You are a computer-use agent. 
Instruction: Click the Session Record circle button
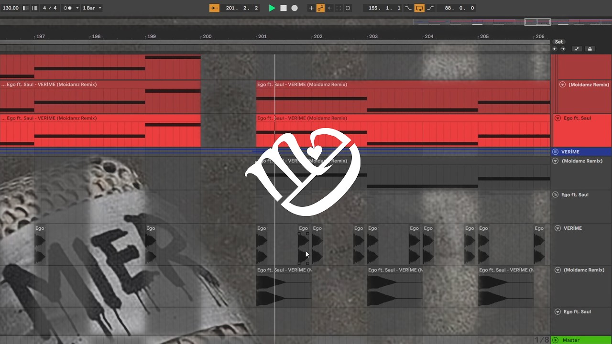click(x=348, y=8)
